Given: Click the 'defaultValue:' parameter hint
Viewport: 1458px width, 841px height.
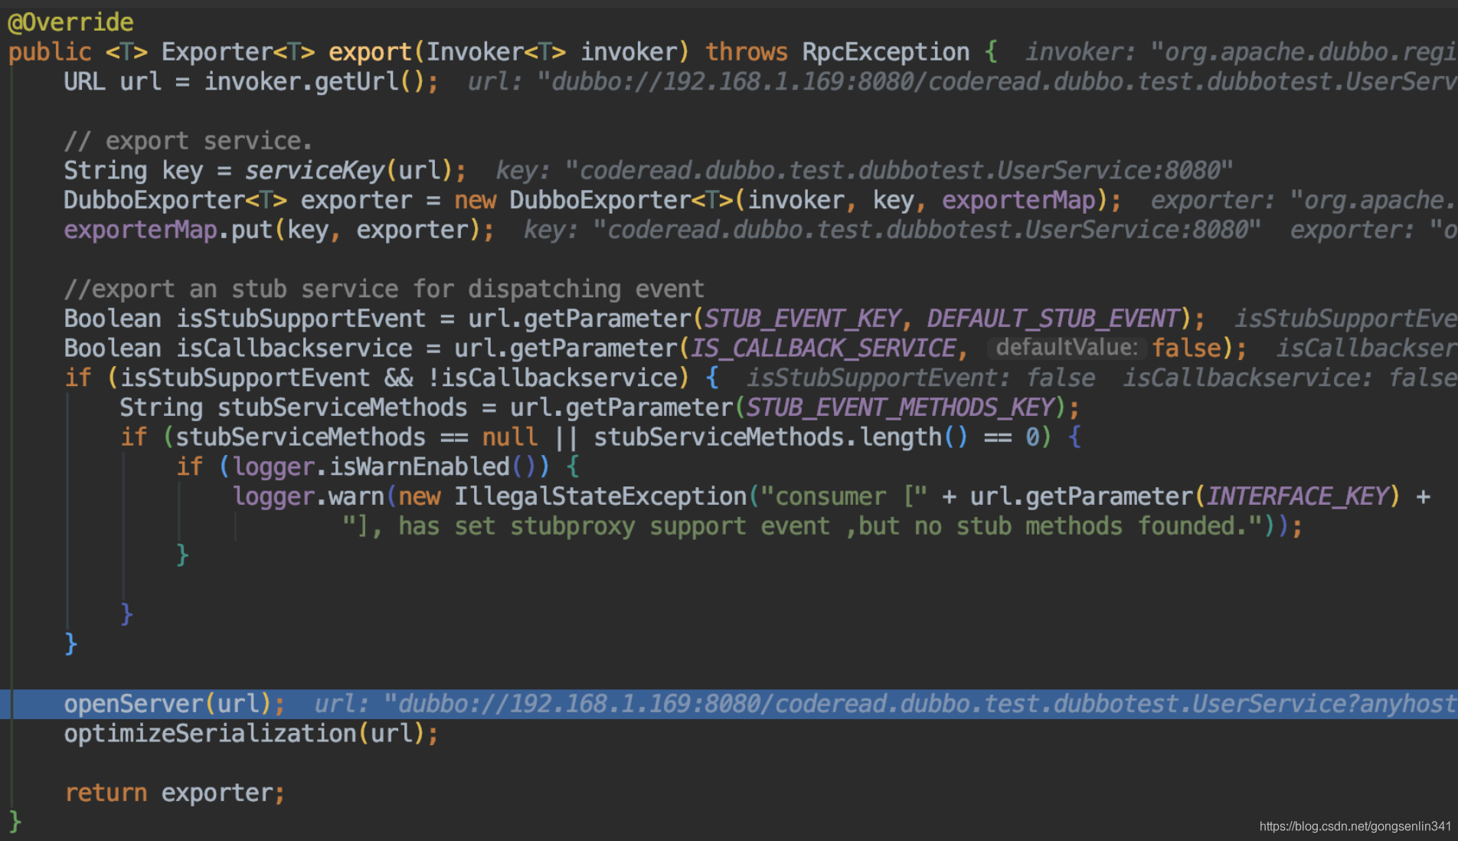Looking at the screenshot, I should [1066, 348].
